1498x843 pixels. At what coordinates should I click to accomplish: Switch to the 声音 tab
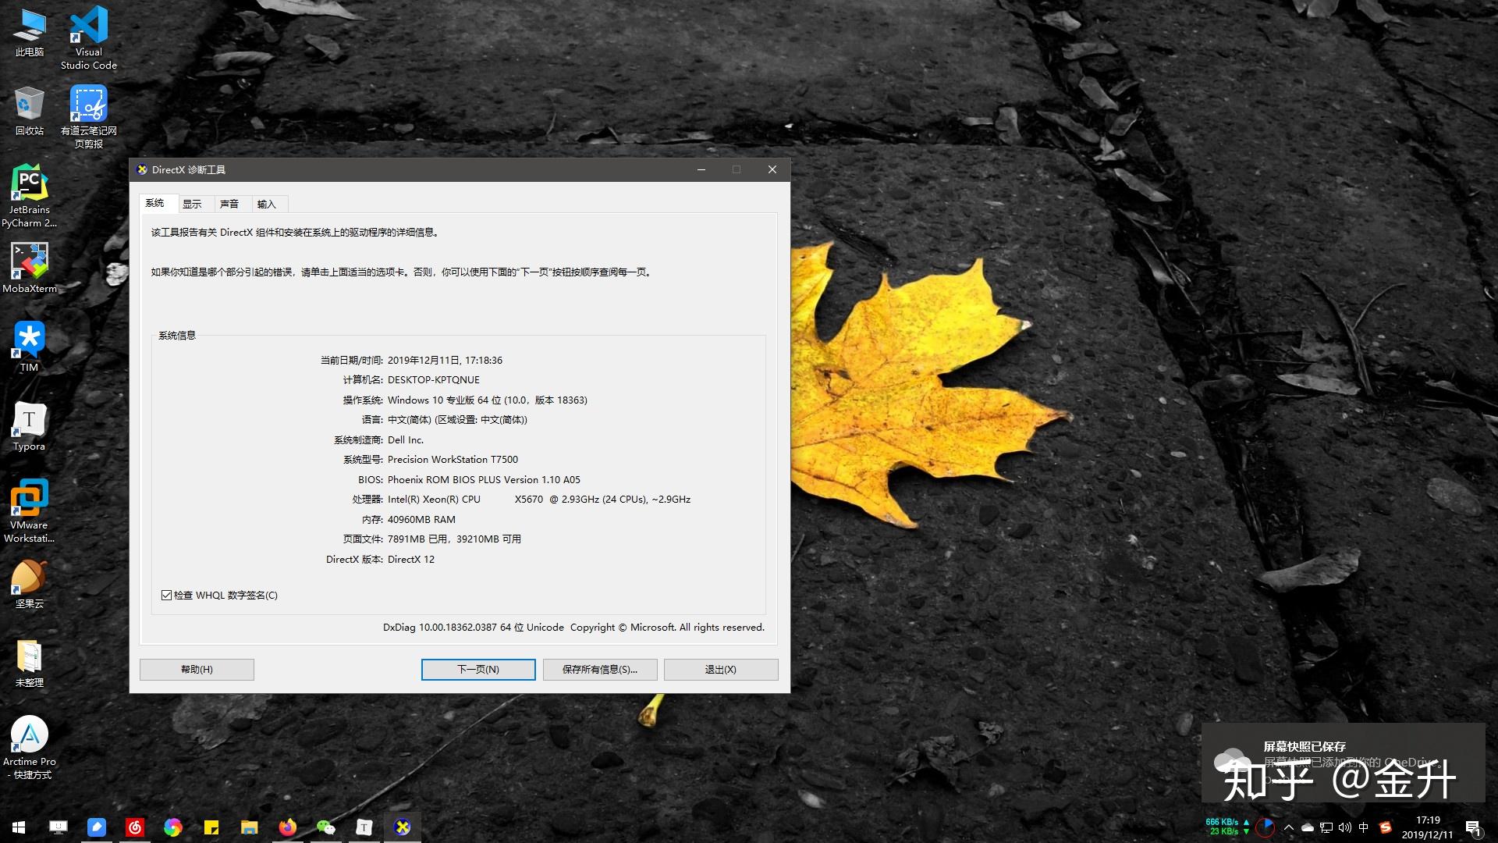point(229,205)
